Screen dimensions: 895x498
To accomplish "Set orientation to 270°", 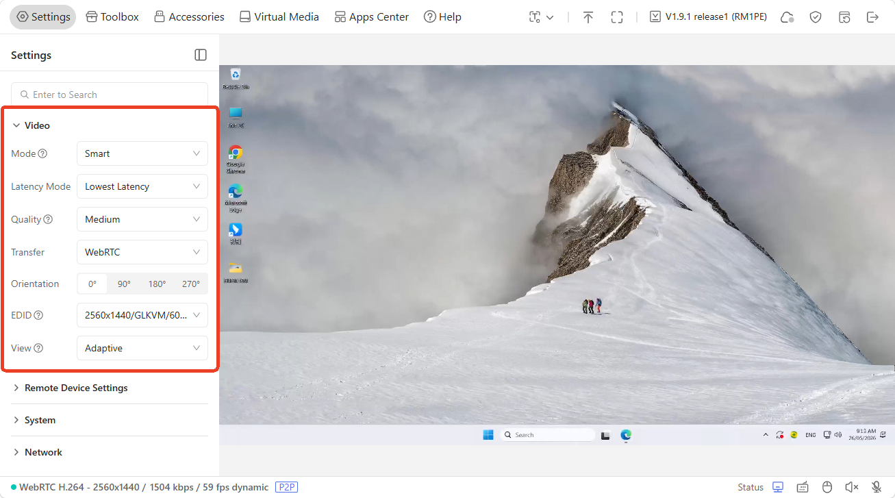I will (x=191, y=284).
